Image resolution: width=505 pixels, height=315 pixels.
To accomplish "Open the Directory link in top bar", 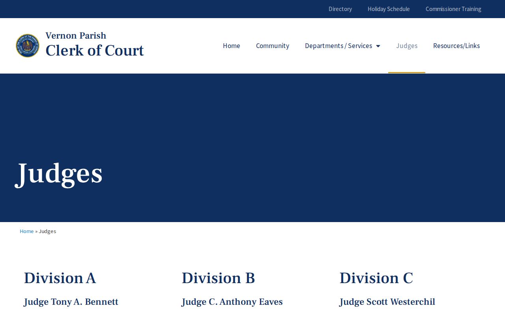I will [x=340, y=9].
